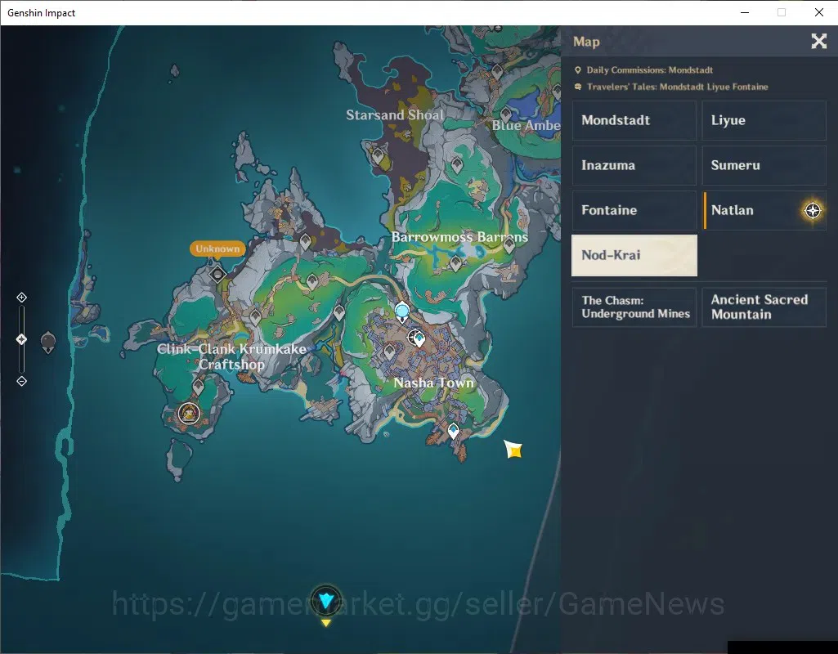Click the map zoom slider handle
Image resolution: width=838 pixels, height=654 pixels.
[x=21, y=339]
